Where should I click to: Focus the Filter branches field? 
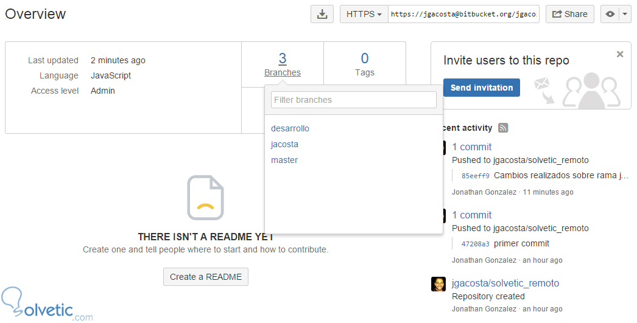[354, 100]
